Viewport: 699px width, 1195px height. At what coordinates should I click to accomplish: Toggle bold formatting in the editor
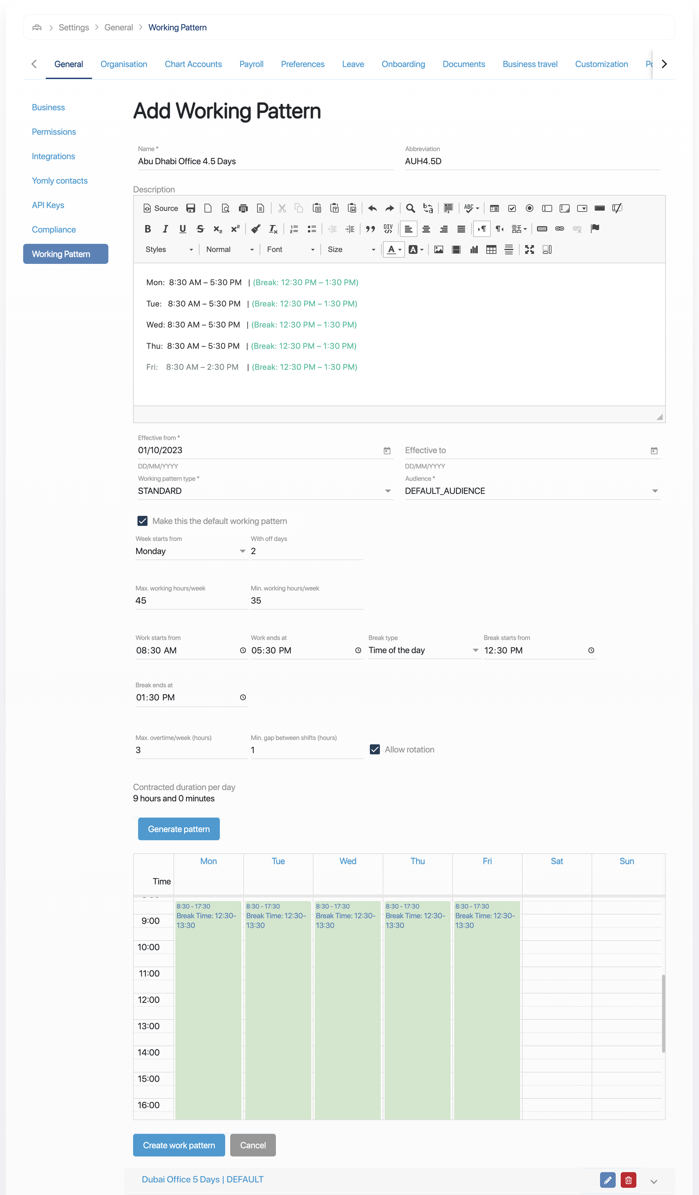click(x=148, y=228)
